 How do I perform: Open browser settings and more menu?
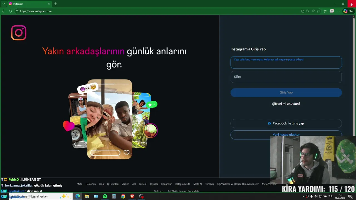338,11
